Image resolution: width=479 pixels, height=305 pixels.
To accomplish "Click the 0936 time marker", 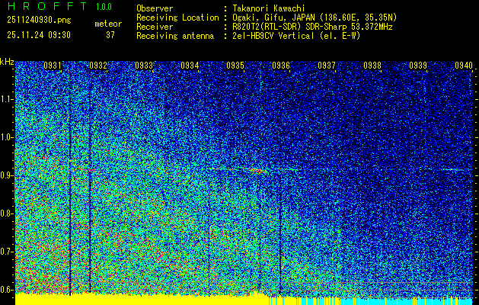I will (x=281, y=66).
